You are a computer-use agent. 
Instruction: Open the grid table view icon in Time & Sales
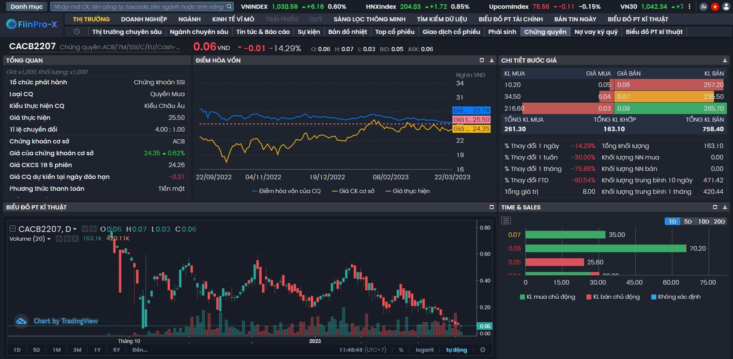click(x=506, y=221)
